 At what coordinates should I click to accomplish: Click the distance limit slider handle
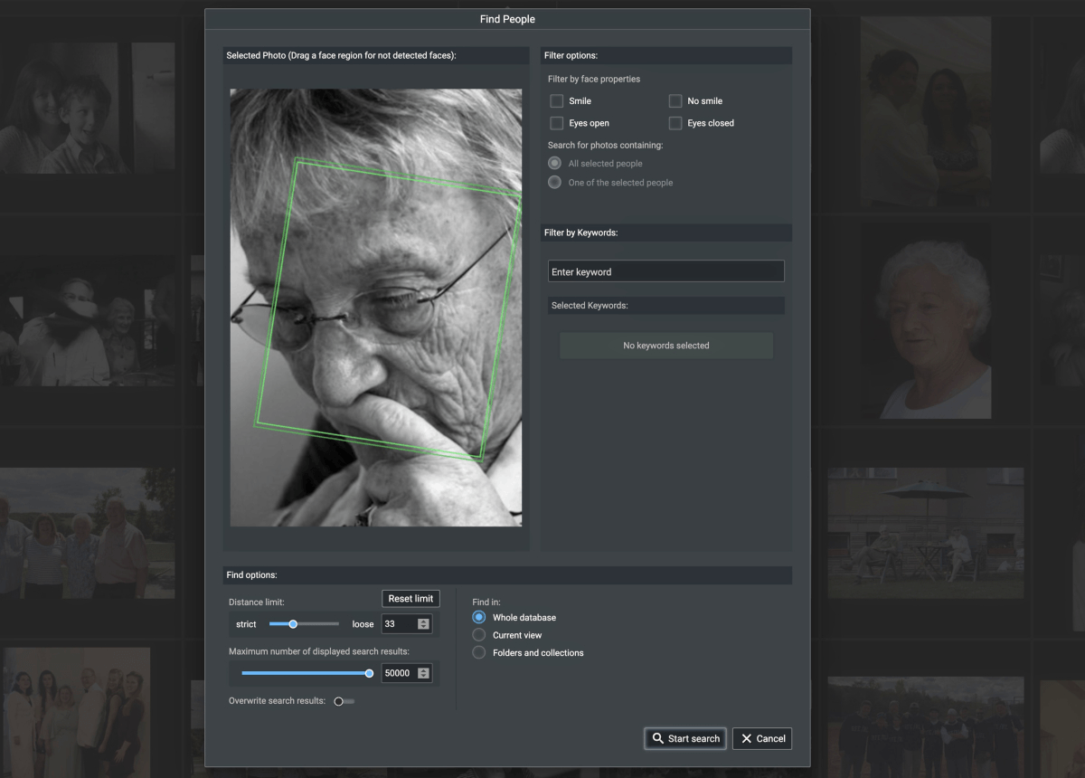[291, 623]
